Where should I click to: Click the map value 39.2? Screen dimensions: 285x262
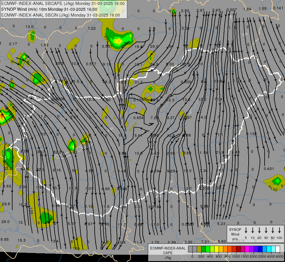coord(154,64)
